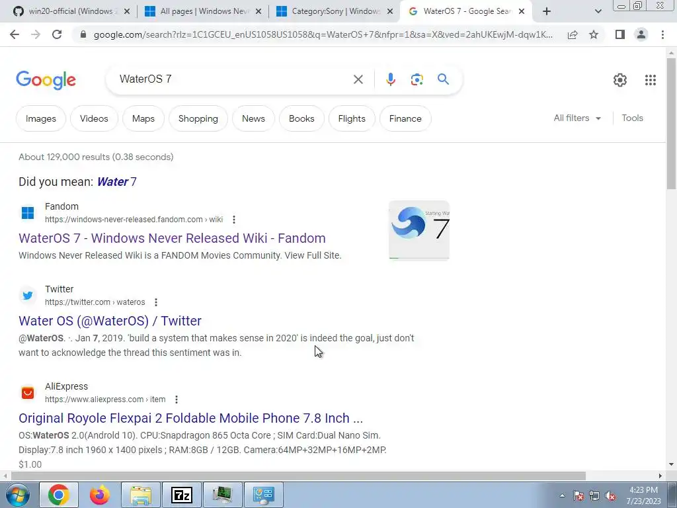
Task: Click inside the Google search box
Action: click(233, 79)
